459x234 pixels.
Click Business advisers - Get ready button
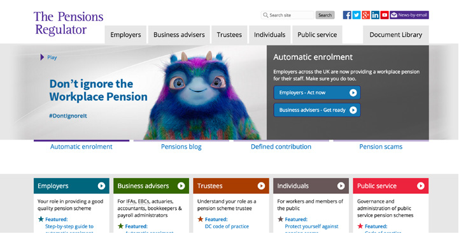(x=317, y=110)
